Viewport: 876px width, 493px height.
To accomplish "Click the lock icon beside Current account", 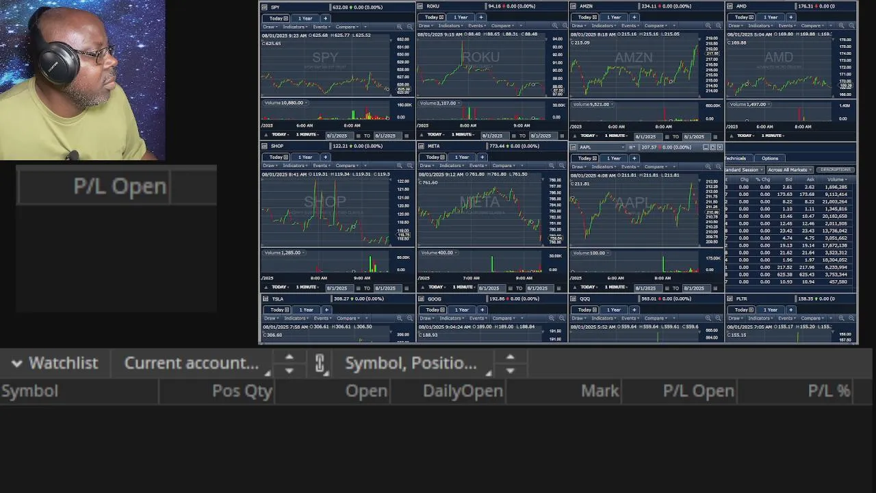I will pos(320,363).
